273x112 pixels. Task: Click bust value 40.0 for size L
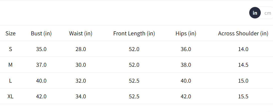pos(41,81)
